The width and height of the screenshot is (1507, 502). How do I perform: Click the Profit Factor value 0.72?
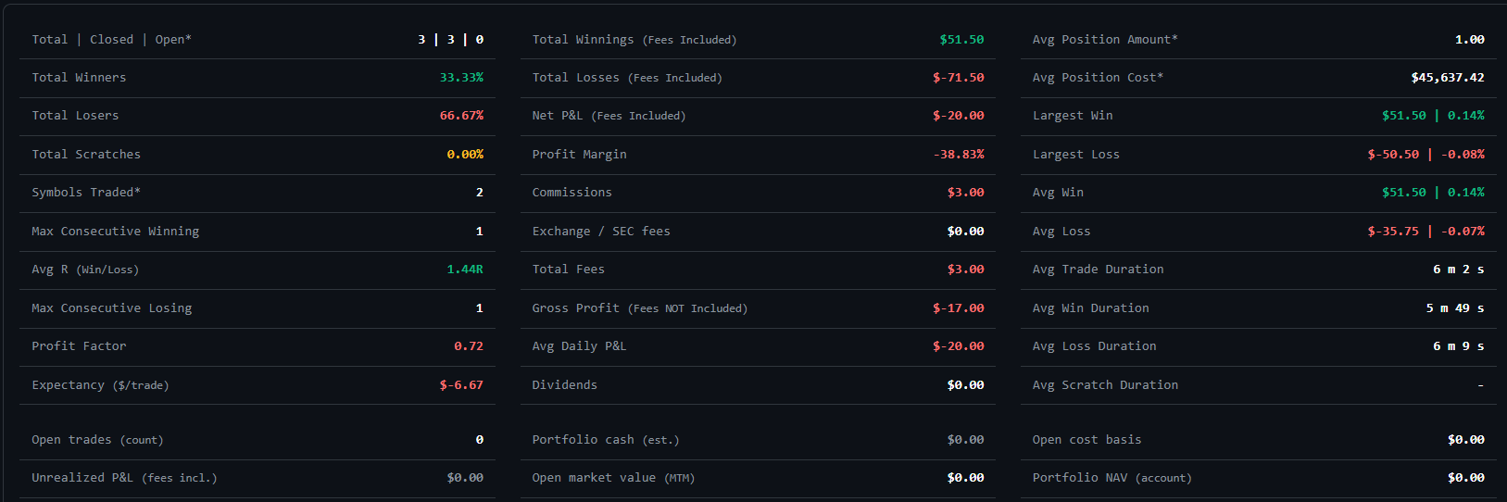pyautogui.click(x=469, y=346)
